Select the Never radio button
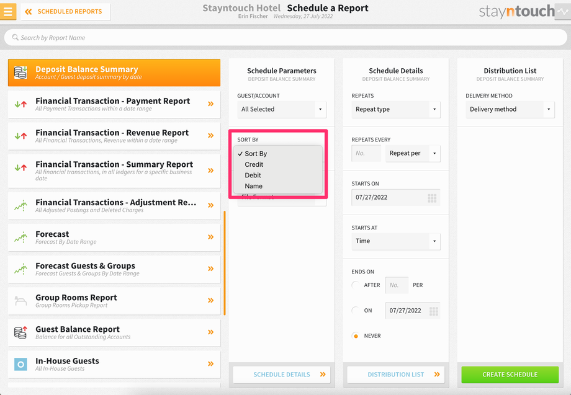This screenshot has width=571, height=395. pos(356,335)
